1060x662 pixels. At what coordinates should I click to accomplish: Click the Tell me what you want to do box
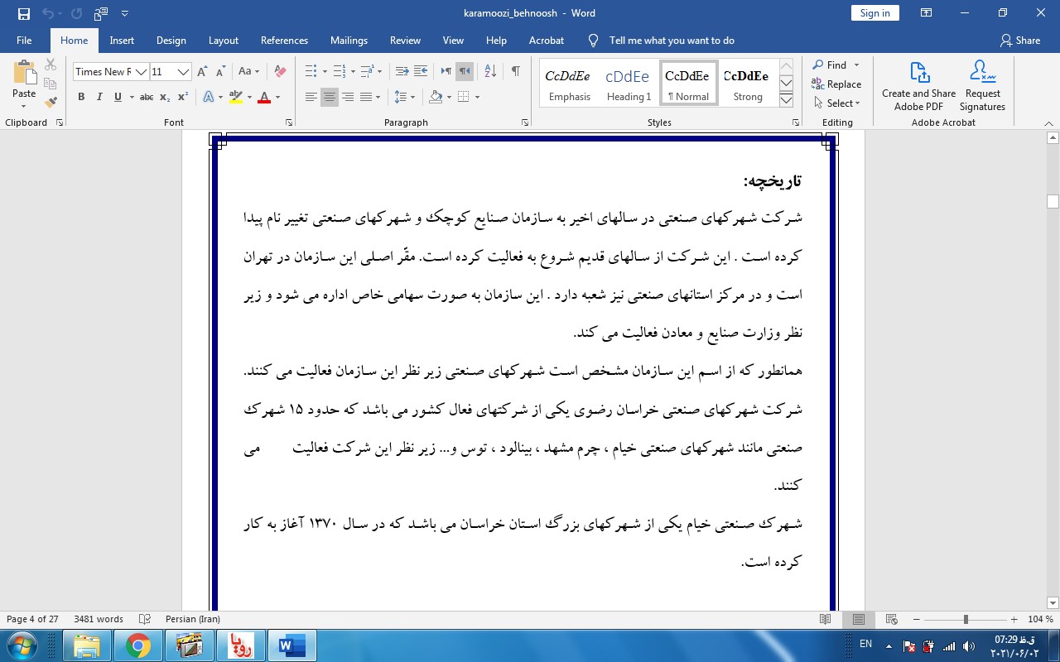671,41
